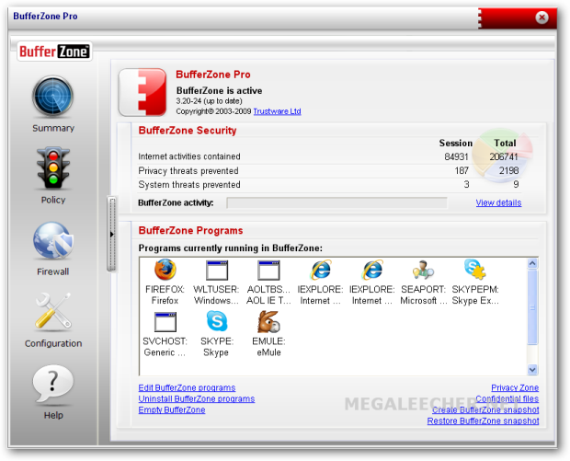Click the version text 3.20-24 (up to date)
The image size is (570, 461).
209,101
